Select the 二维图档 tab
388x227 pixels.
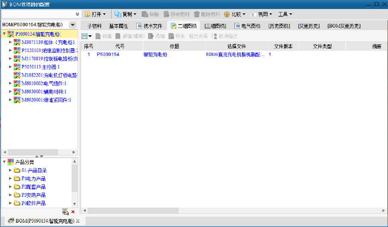click(184, 26)
